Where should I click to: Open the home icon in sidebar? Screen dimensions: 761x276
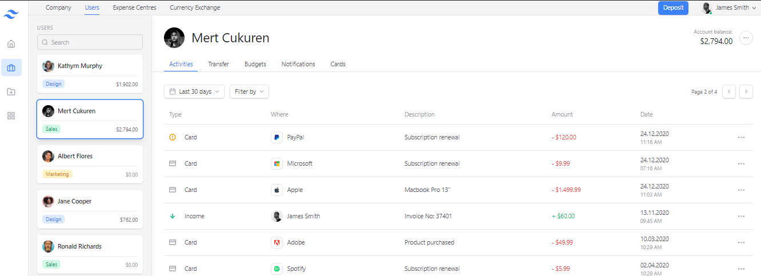[11, 43]
